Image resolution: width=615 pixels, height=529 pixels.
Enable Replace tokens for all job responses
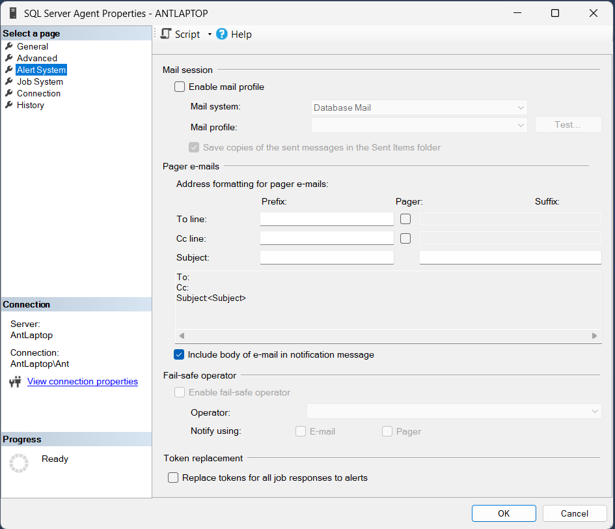coord(173,478)
